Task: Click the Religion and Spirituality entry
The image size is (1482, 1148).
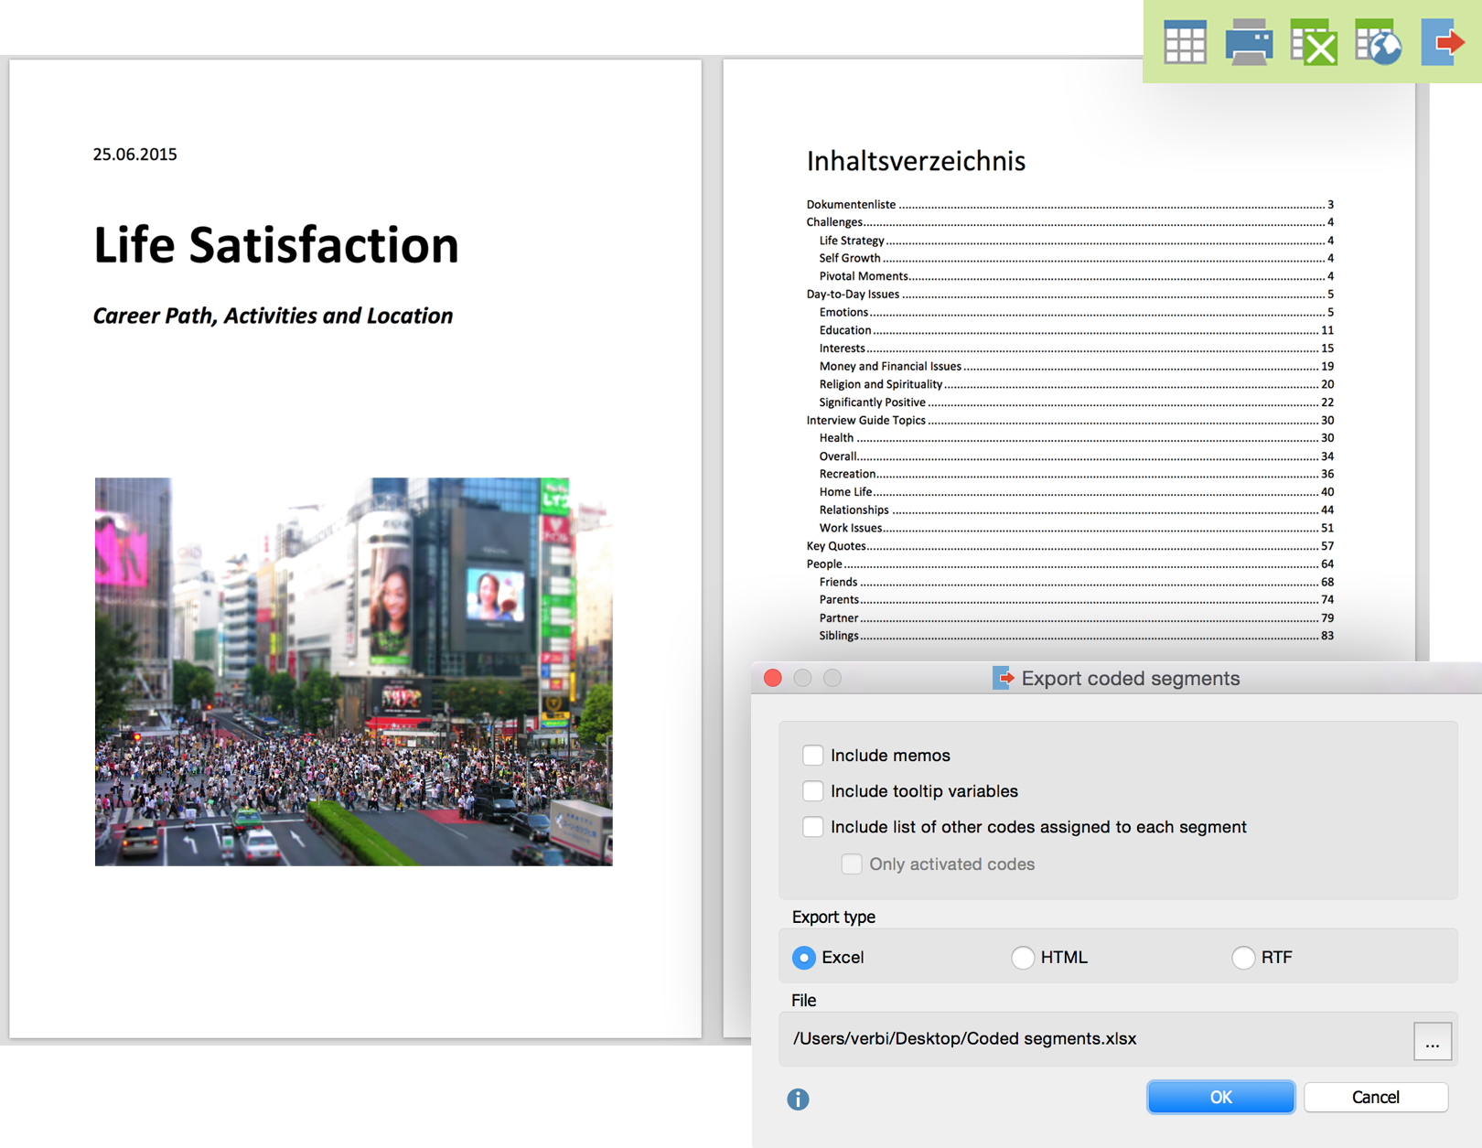Action: [x=1076, y=384]
